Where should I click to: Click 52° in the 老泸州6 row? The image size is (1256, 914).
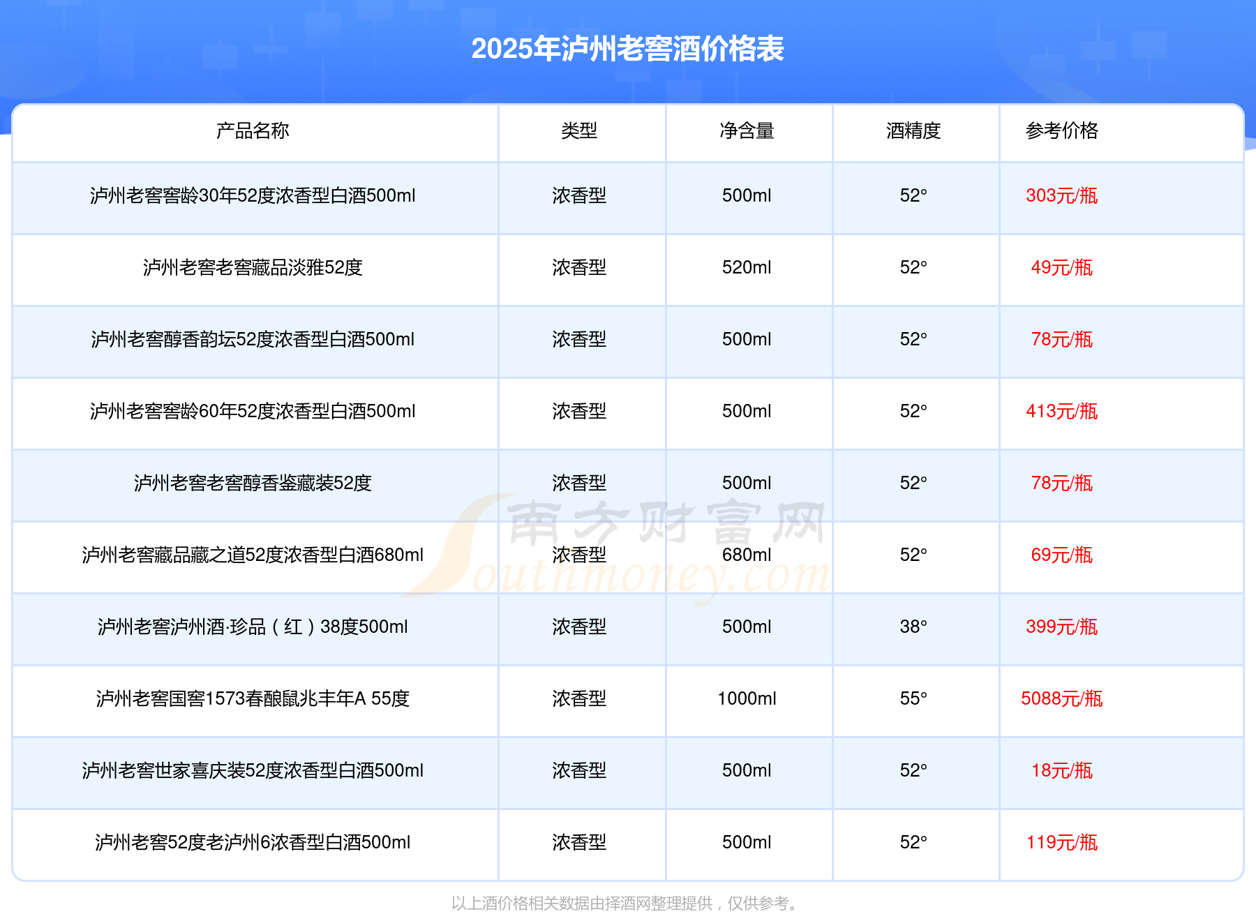tap(913, 842)
